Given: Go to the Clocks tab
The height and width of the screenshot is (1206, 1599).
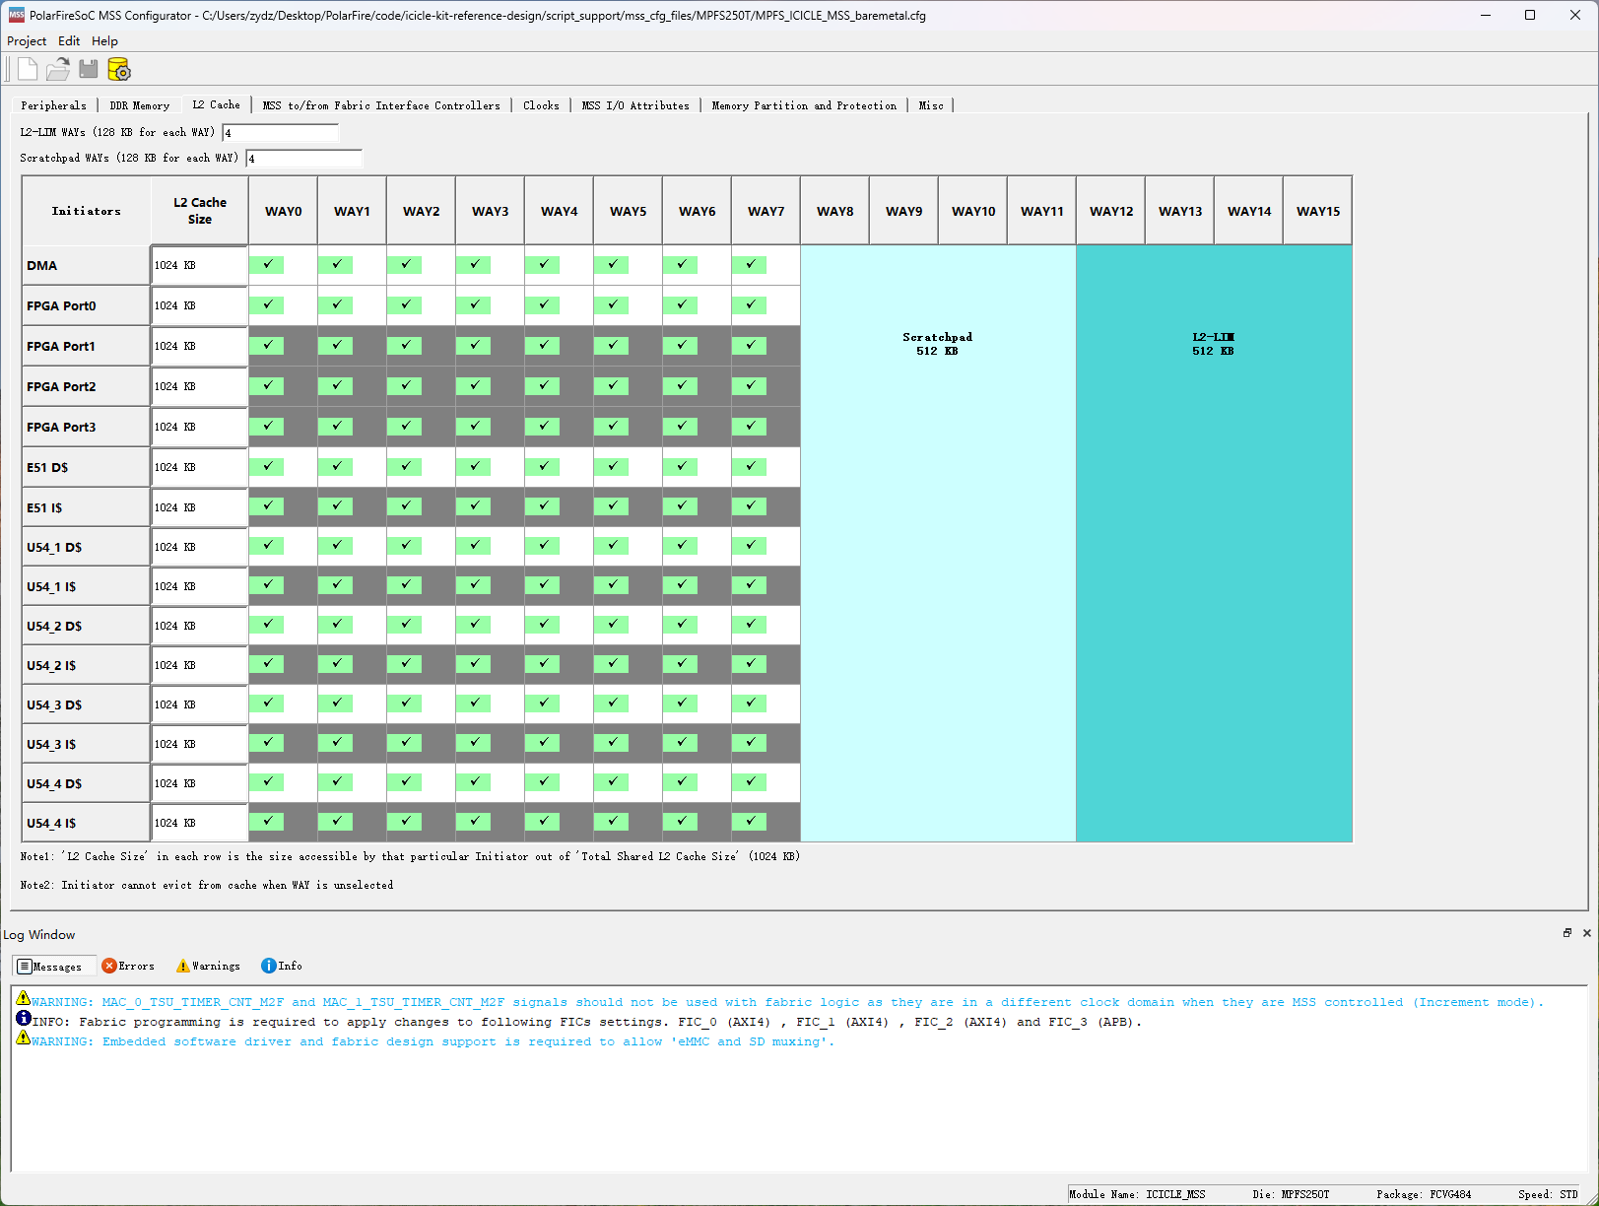Looking at the screenshot, I should coord(541,105).
